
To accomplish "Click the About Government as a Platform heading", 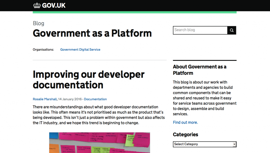I will 199,70.
